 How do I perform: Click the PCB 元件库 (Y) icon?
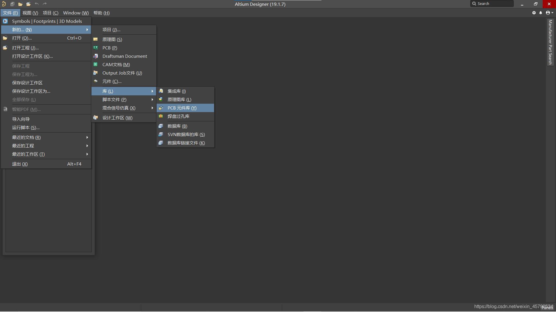[161, 108]
